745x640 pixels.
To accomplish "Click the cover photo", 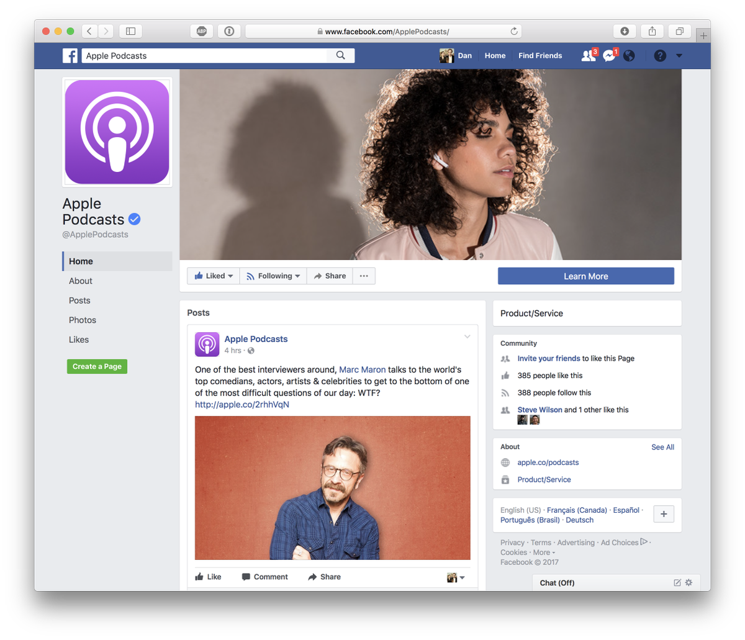I will pyautogui.click(x=430, y=164).
